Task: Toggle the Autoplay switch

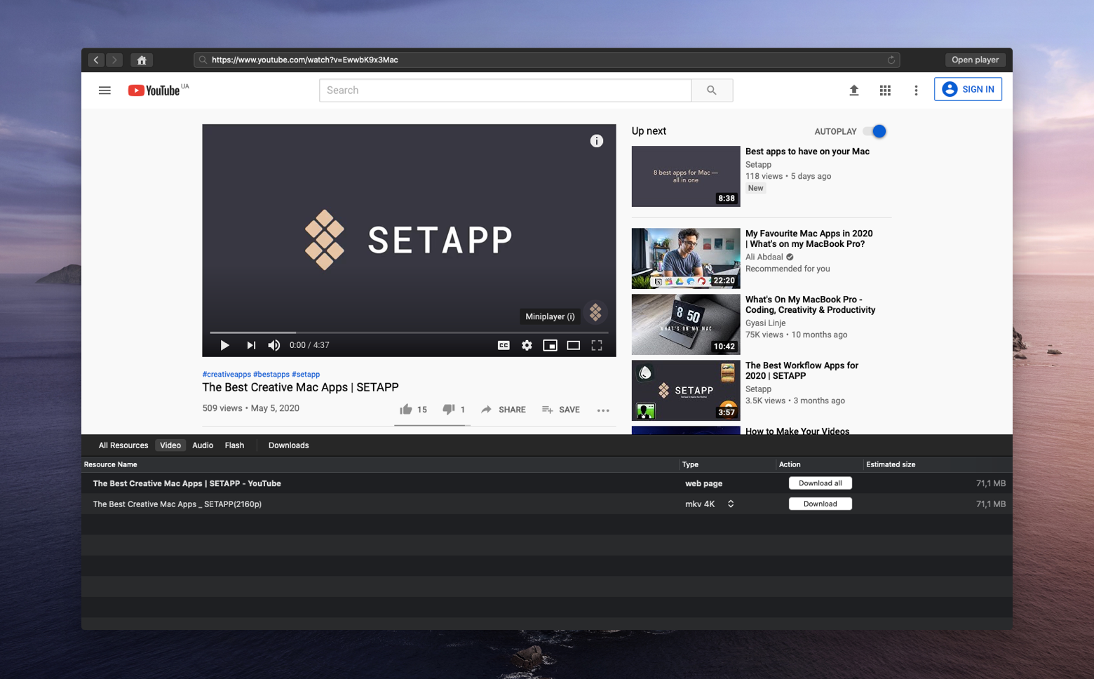Action: pos(874,131)
